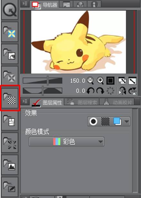
Task: Flip the canvas vertically
Action: [x=132, y=91]
